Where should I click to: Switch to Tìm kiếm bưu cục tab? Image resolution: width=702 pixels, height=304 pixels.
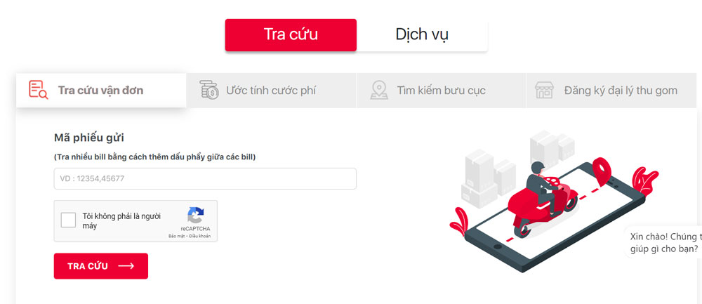441,91
